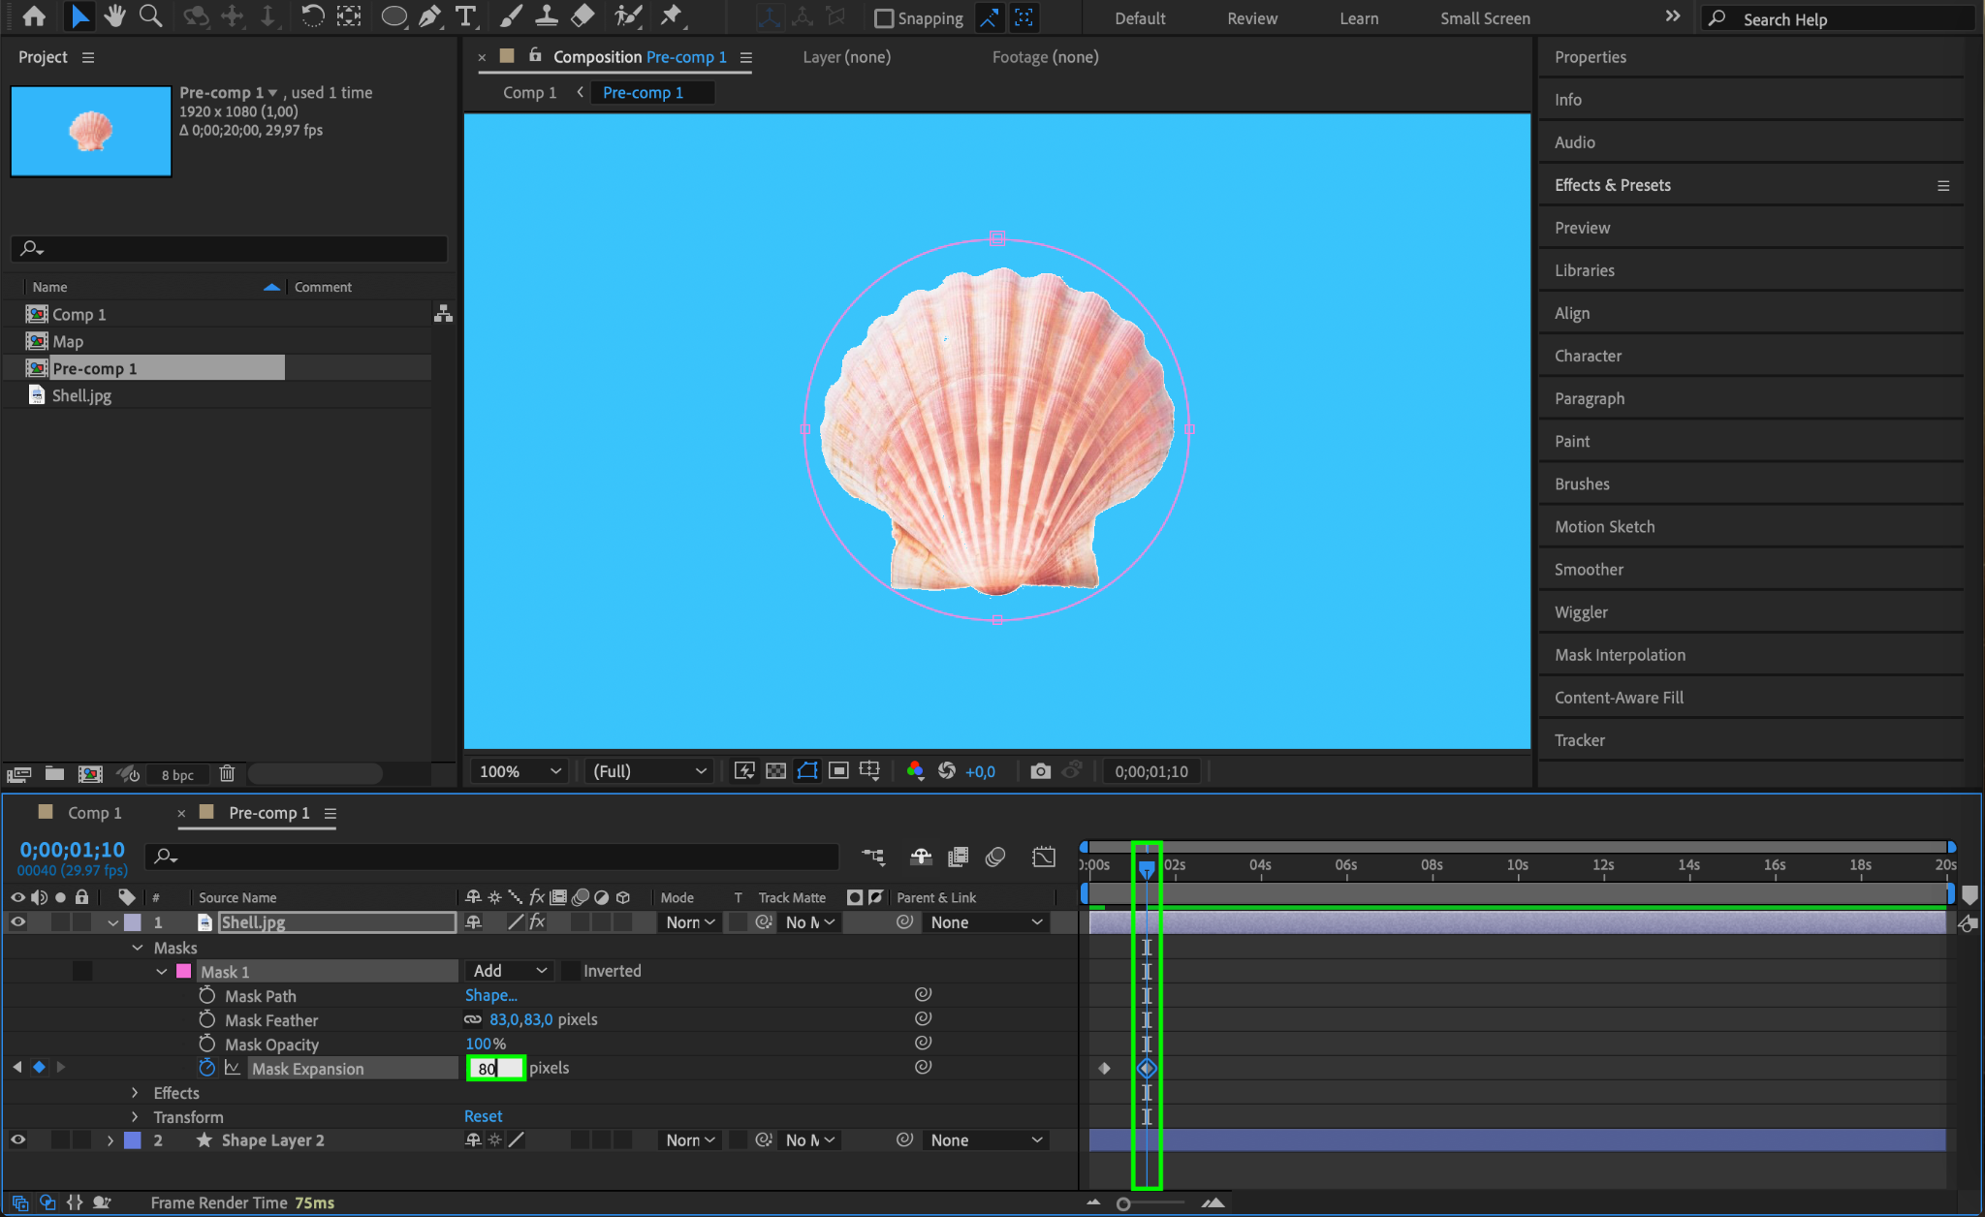Viewport: 1985px width, 1217px height.
Task: Open the Mask 1 mode dropdown (Add)
Action: point(510,971)
